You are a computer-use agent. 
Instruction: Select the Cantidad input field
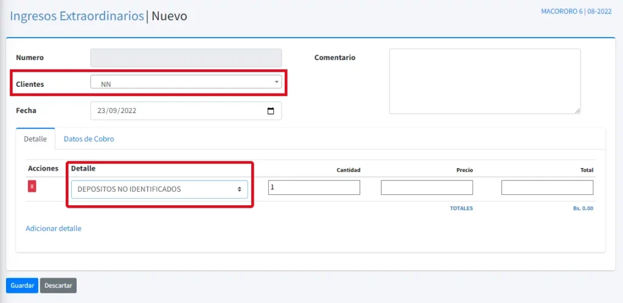tap(314, 188)
